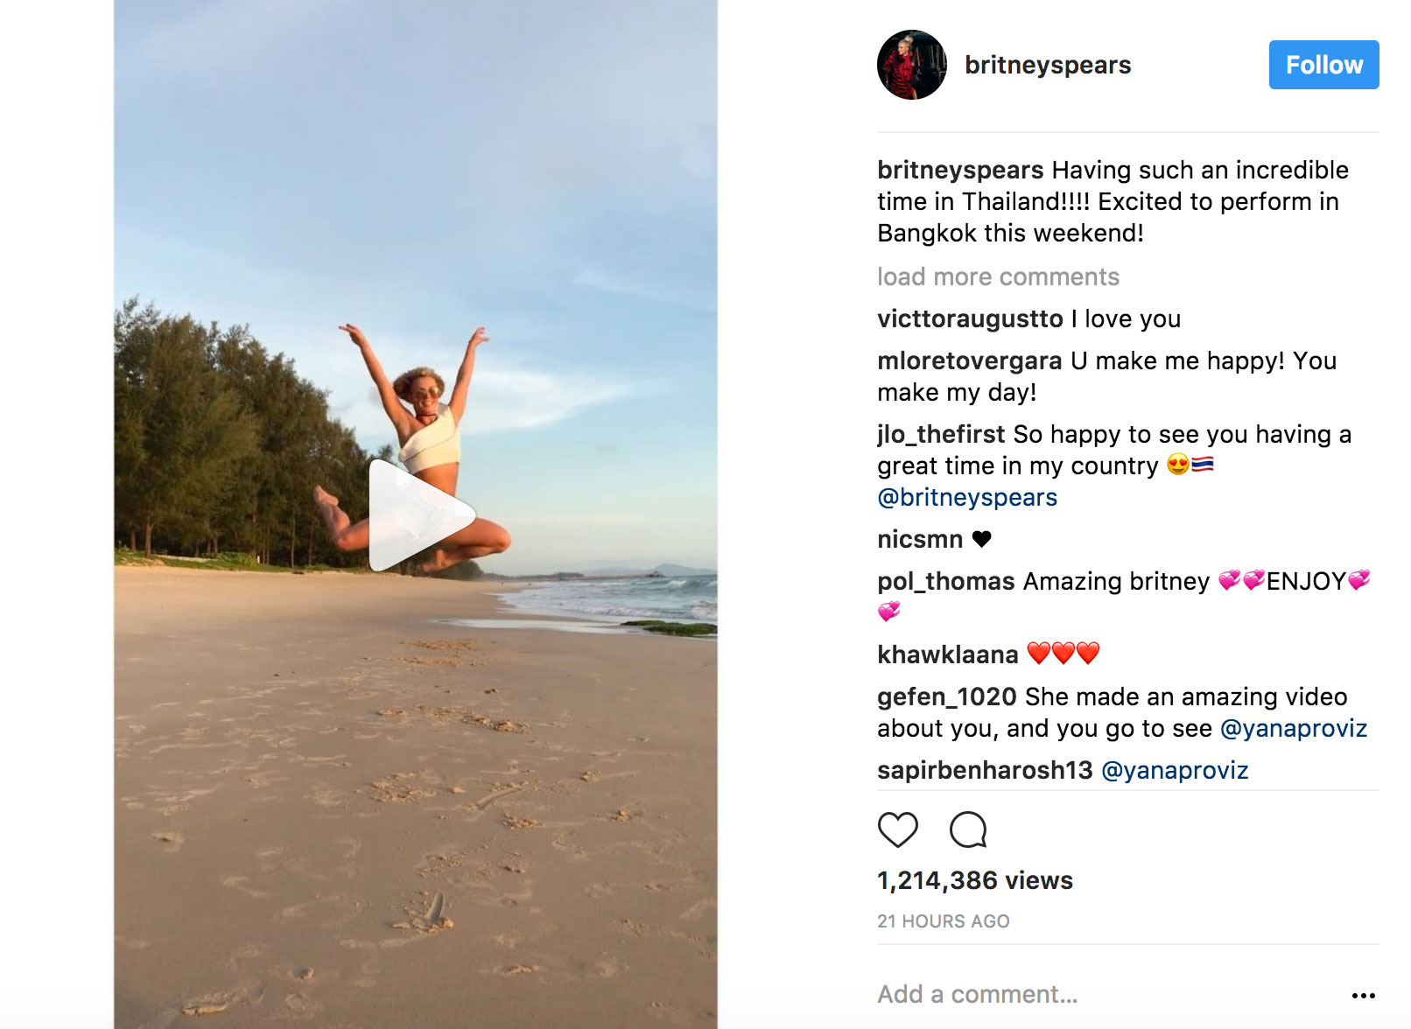Image resolution: width=1411 pixels, height=1029 pixels.
Task: View khawklaana's profile
Action: pos(948,654)
